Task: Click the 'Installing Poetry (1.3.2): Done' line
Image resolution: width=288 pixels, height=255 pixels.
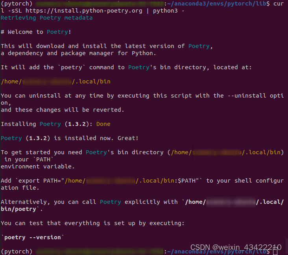Action: [x=55, y=124]
